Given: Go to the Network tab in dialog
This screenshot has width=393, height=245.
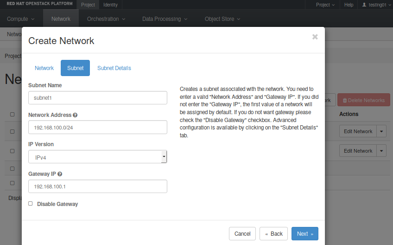Looking at the screenshot, I should (44, 68).
